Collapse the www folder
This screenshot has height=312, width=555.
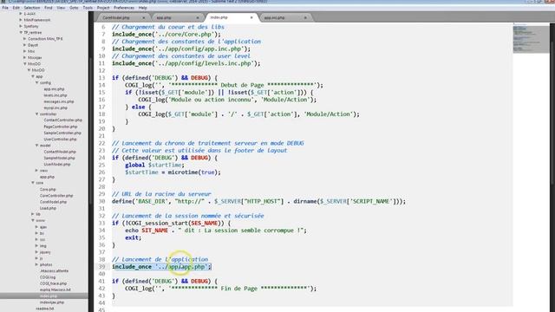pyautogui.click(x=33, y=221)
